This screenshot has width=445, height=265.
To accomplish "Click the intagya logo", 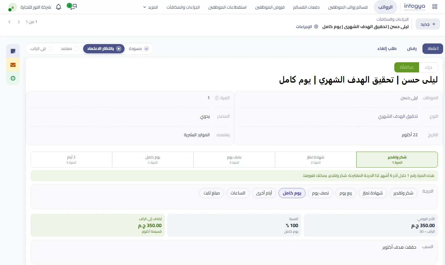I will coord(414,7).
